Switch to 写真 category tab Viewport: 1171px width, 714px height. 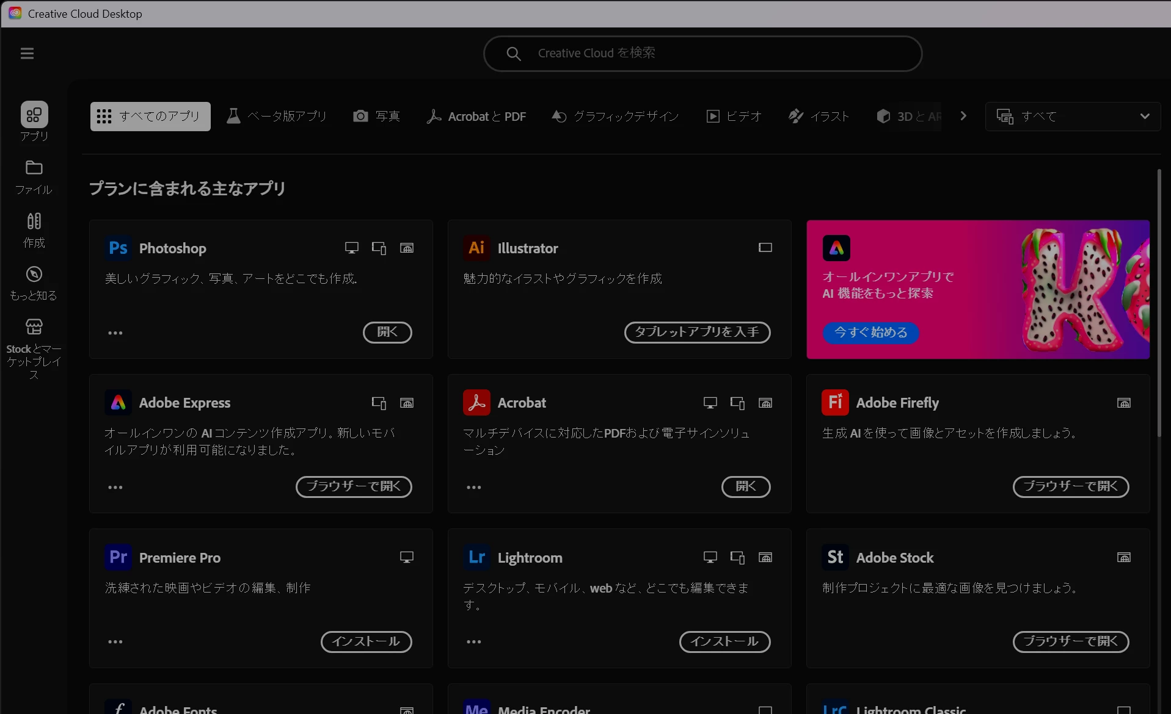pos(376,117)
